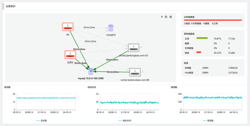Click the 异常数 row value 10994

tap(206, 68)
